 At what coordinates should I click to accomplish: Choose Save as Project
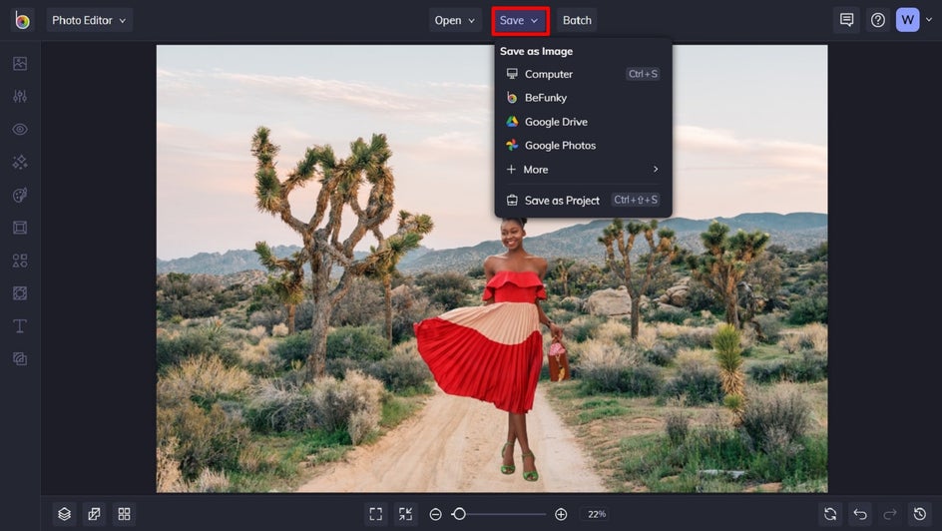click(x=583, y=200)
